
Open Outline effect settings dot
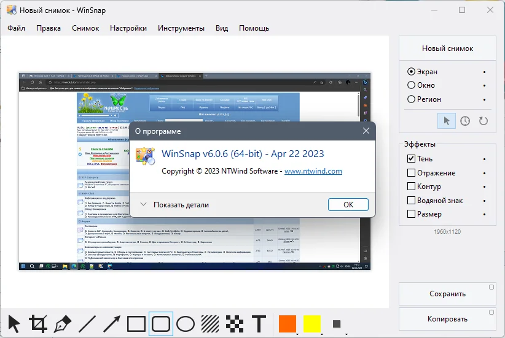pyautogui.click(x=484, y=187)
